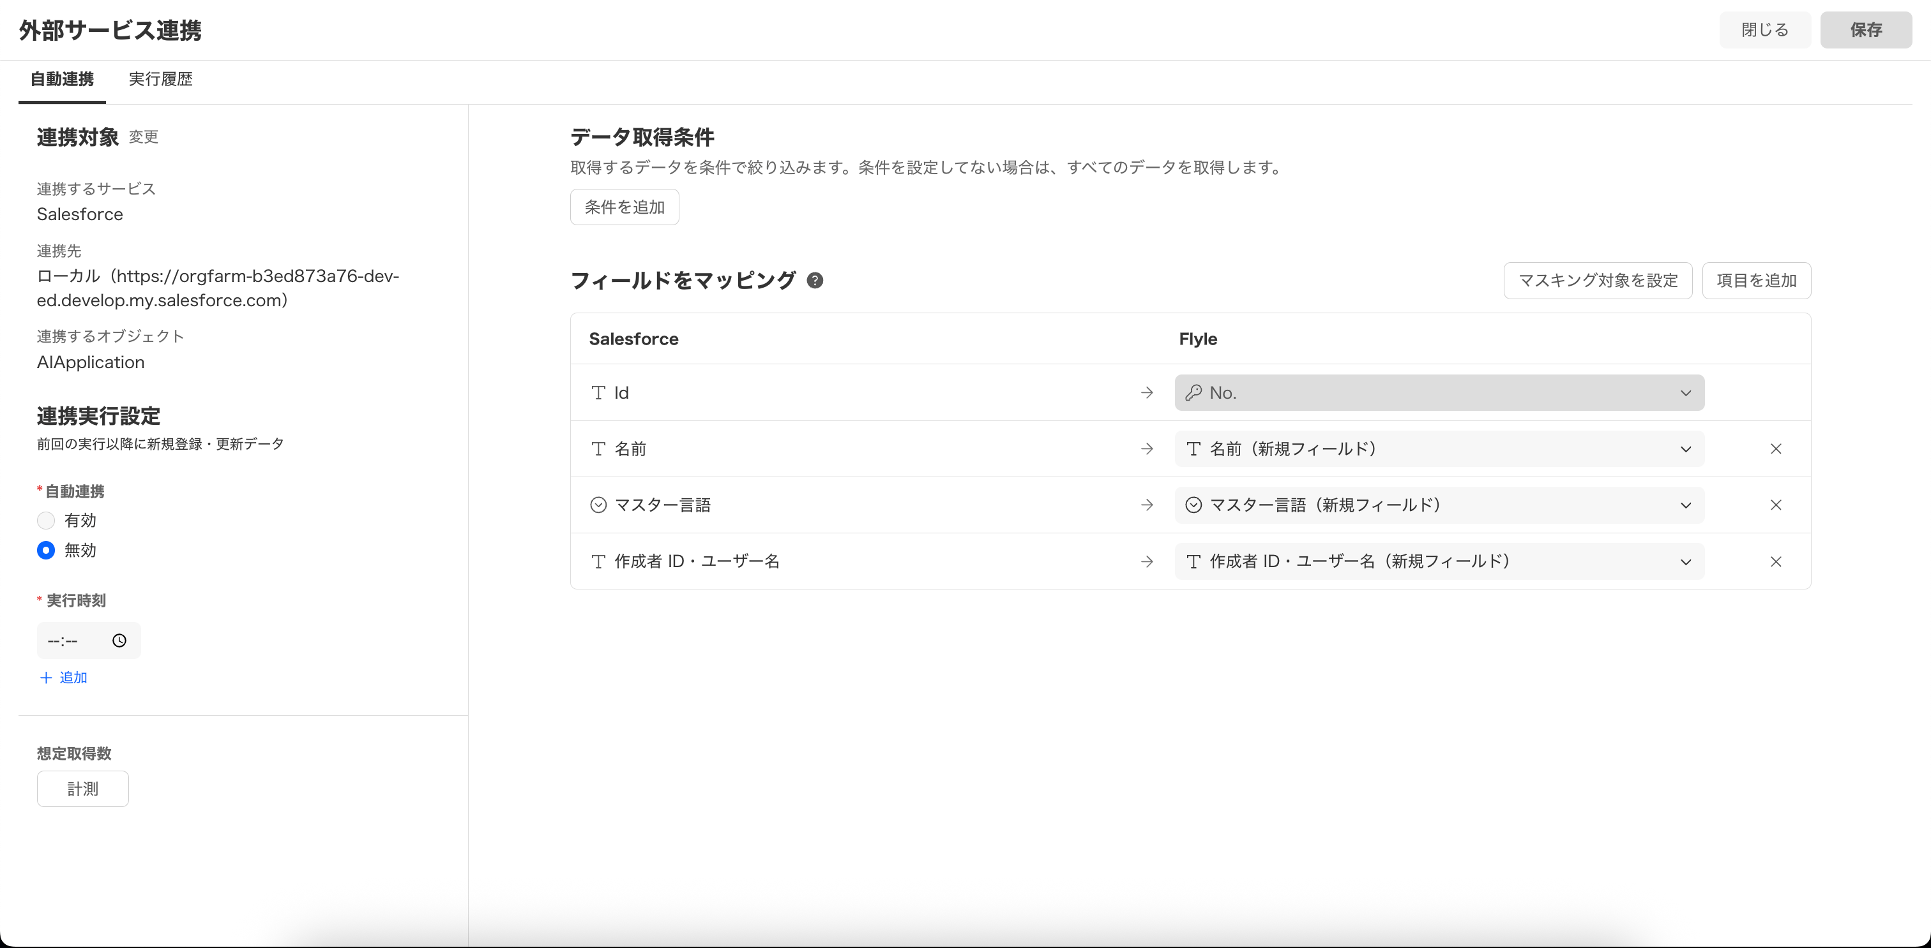Click the plus icon next to 追加

(x=46, y=678)
